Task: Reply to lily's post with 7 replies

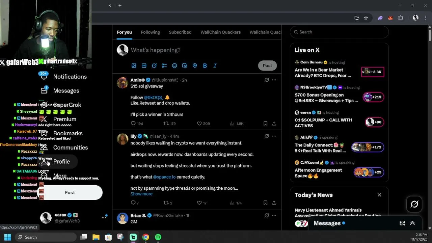Action: (x=135, y=203)
